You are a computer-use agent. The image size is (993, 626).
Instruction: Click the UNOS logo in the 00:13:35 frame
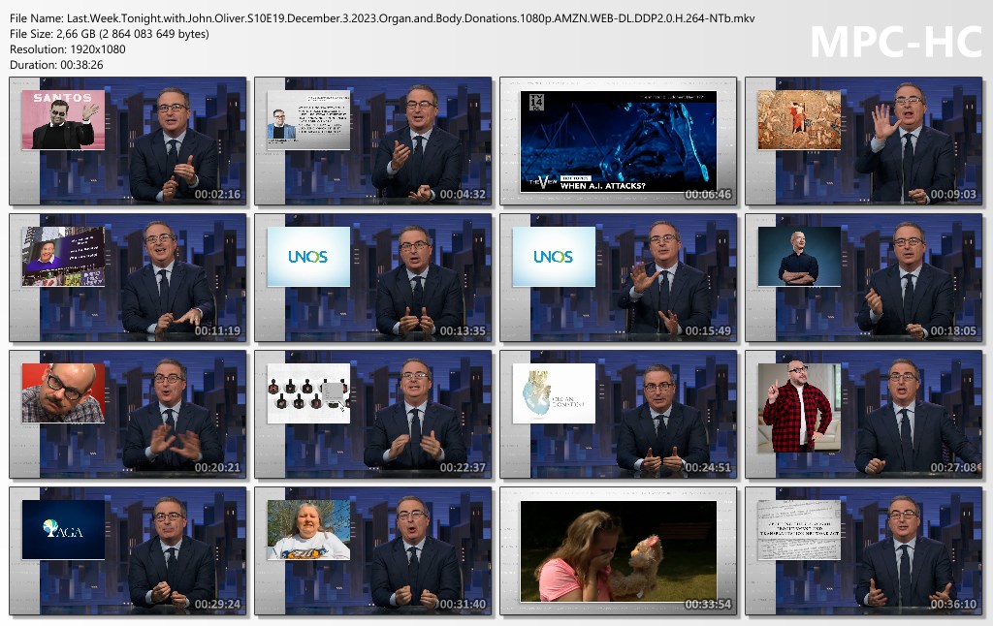(308, 257)
